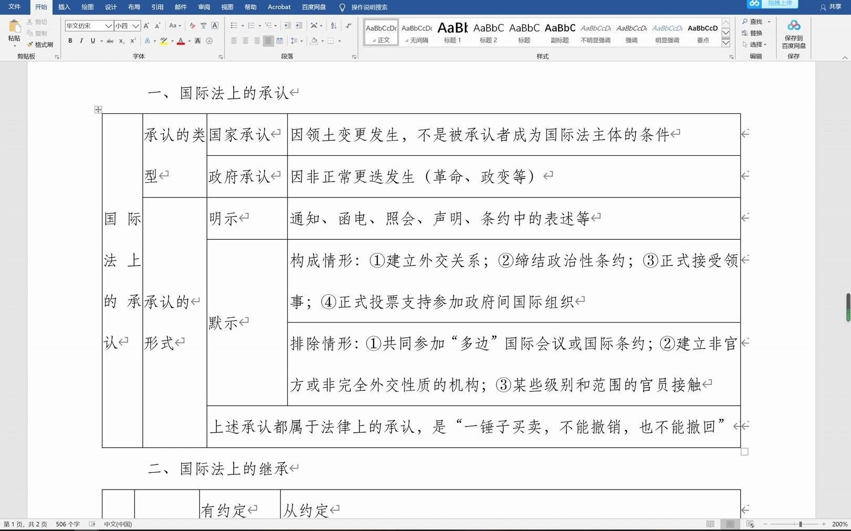The height and width of the screenshot is (531, 851).
Task: Switch to the Acrobat tab
Action: [279, 7]
